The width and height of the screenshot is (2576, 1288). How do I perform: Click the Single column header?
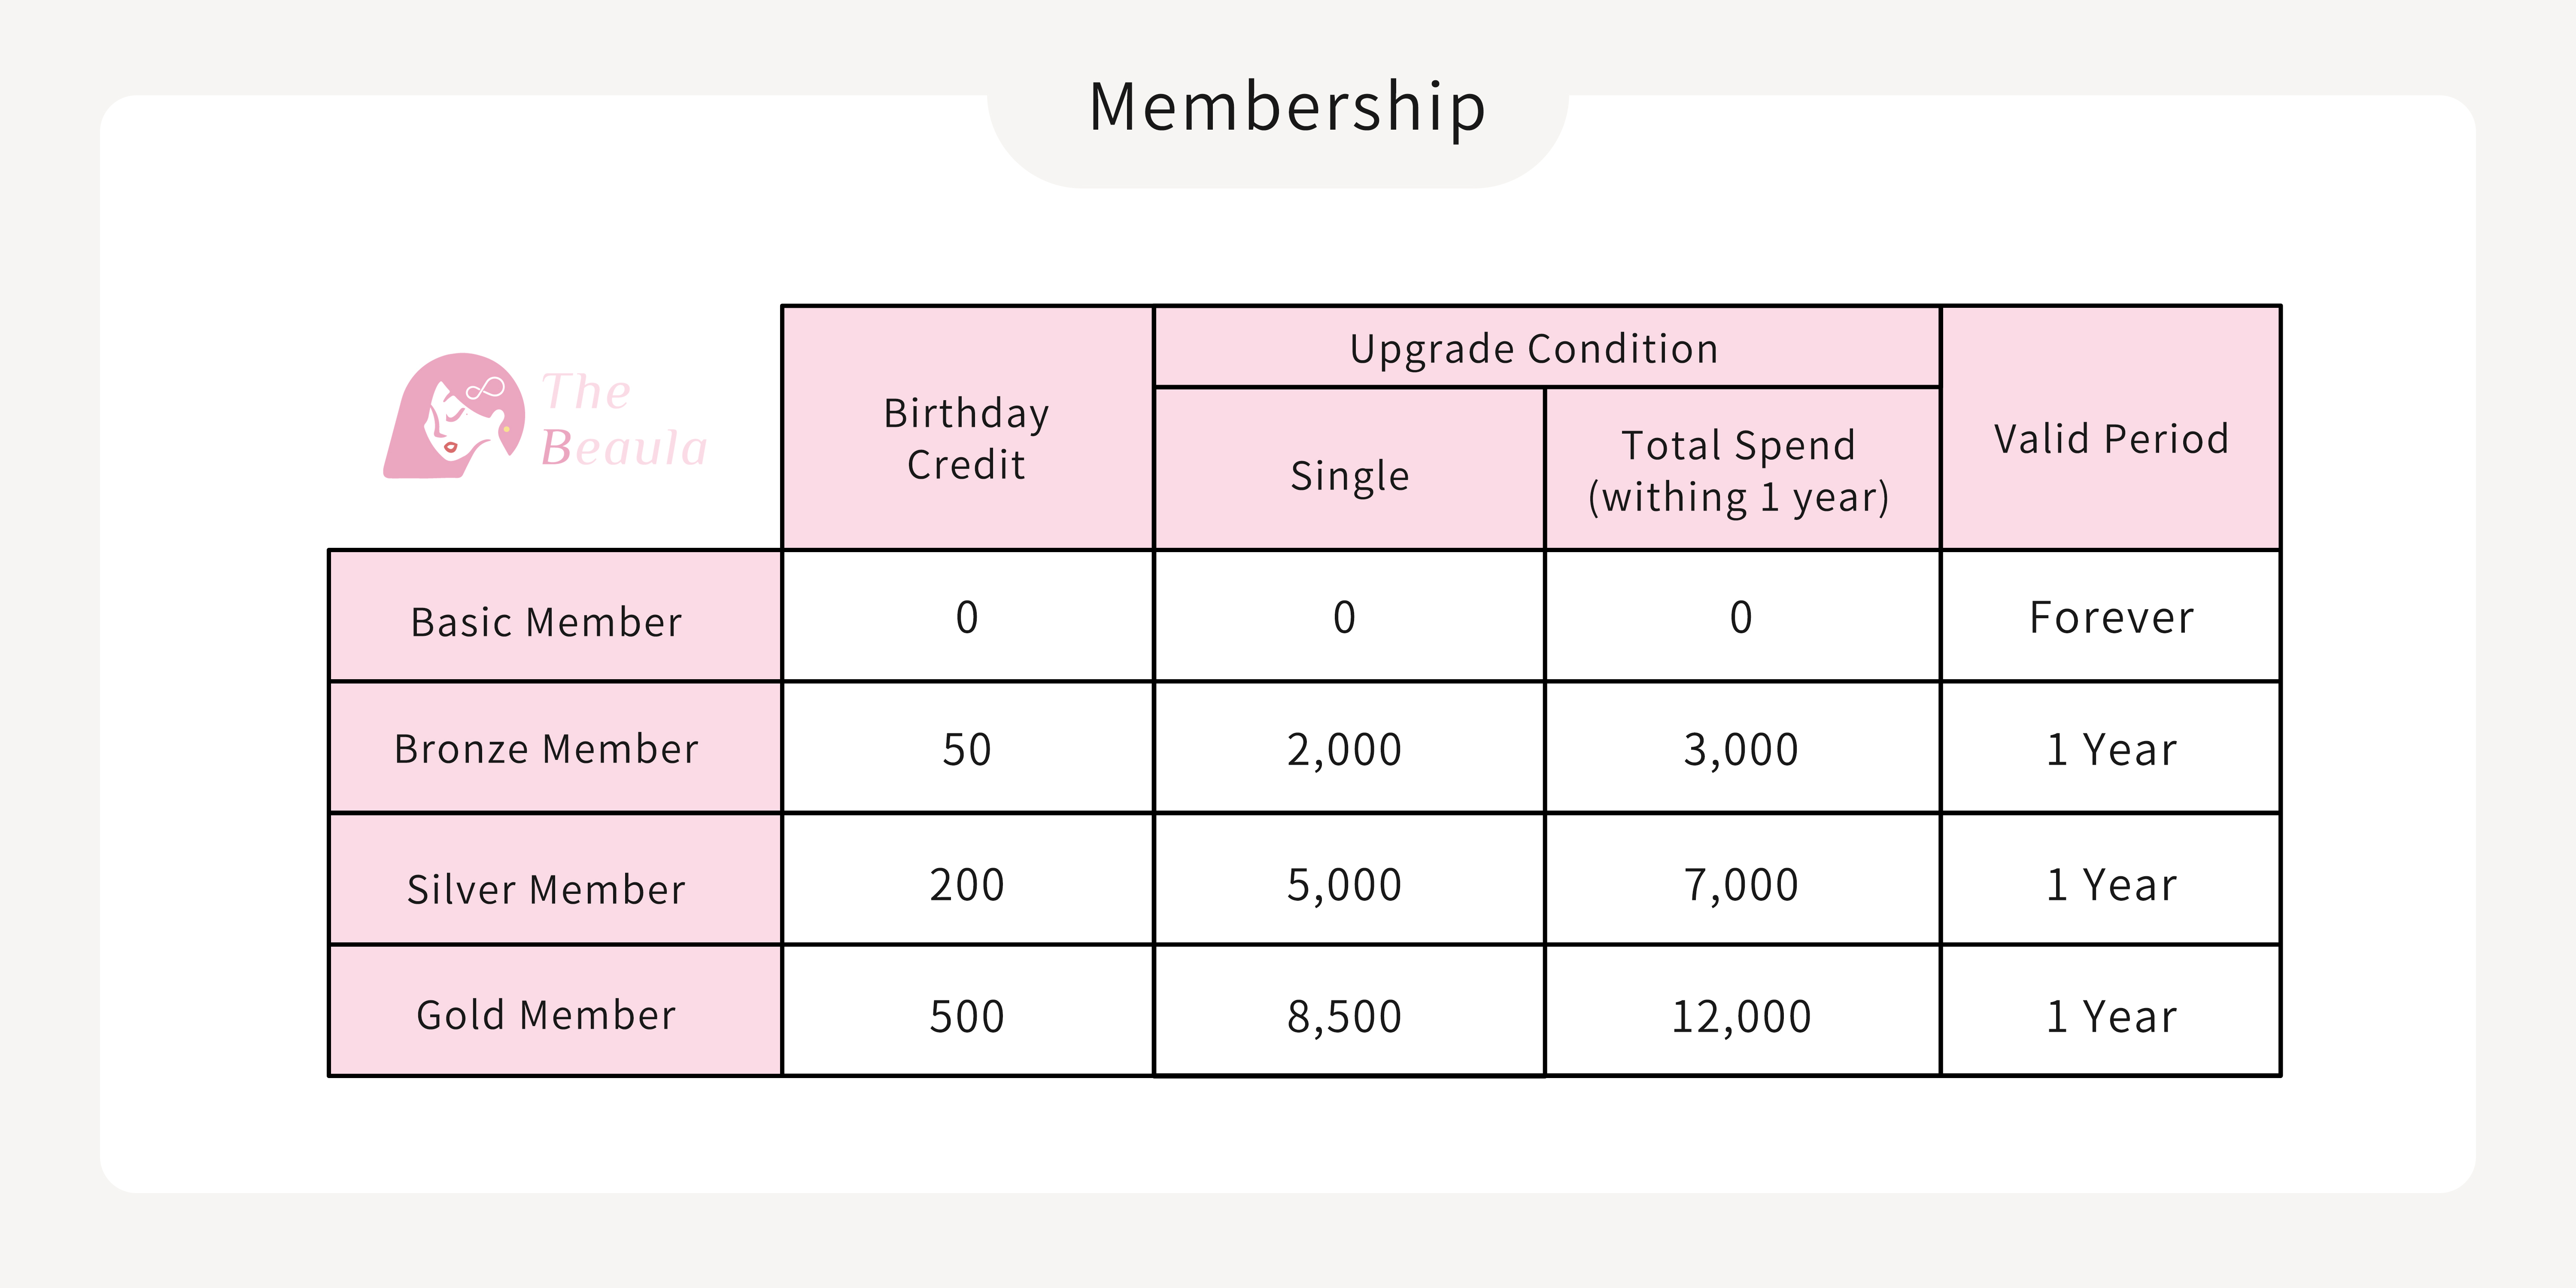1349,468
